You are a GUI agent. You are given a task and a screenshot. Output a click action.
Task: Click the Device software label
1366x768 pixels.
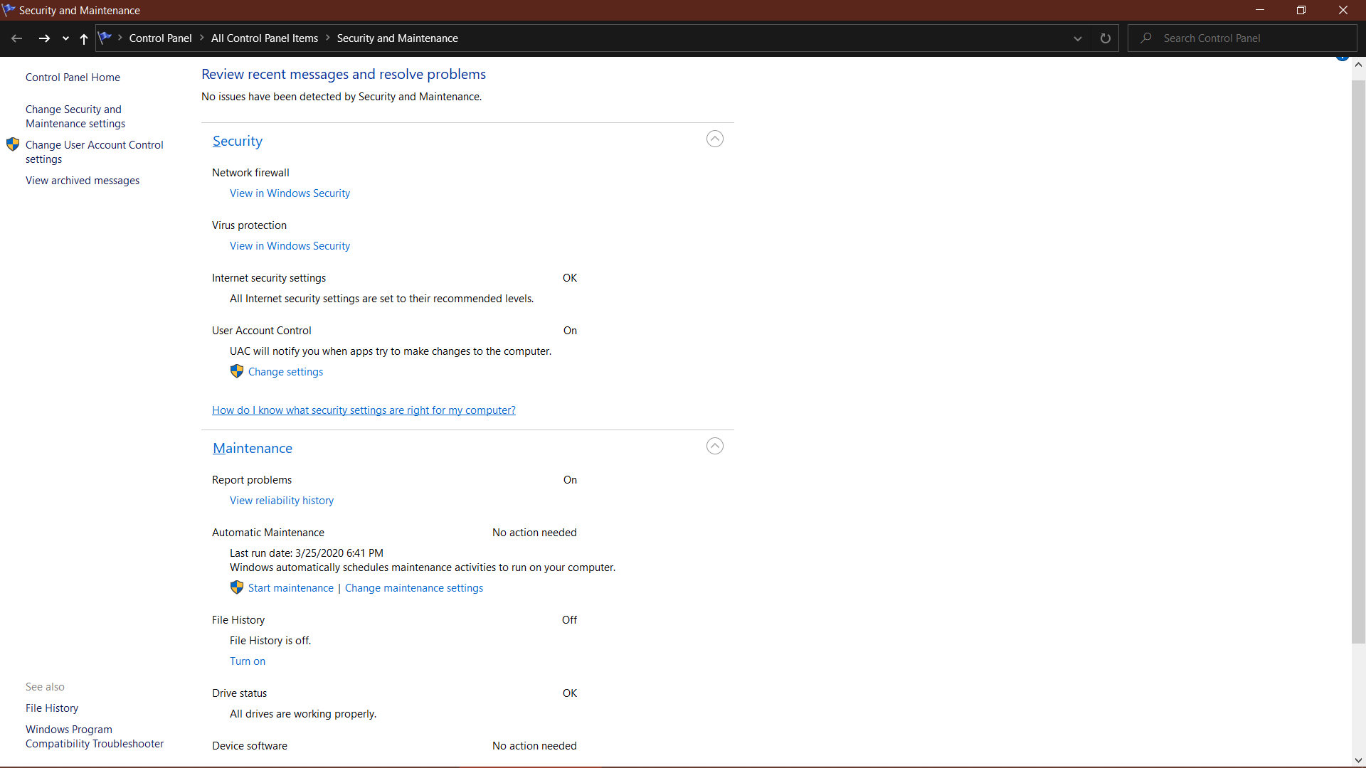(x=250, y=746)
